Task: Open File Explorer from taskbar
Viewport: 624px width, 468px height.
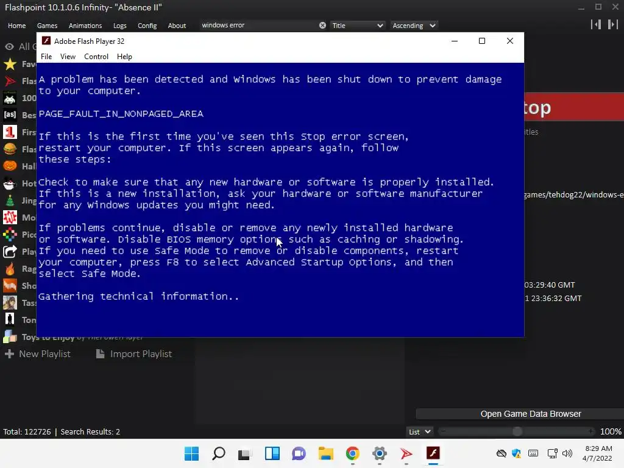Action: (326, 453)
